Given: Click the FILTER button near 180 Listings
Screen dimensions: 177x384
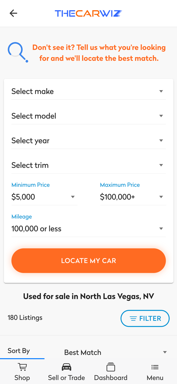Looking at the screenshot, I should pos(145,318).
